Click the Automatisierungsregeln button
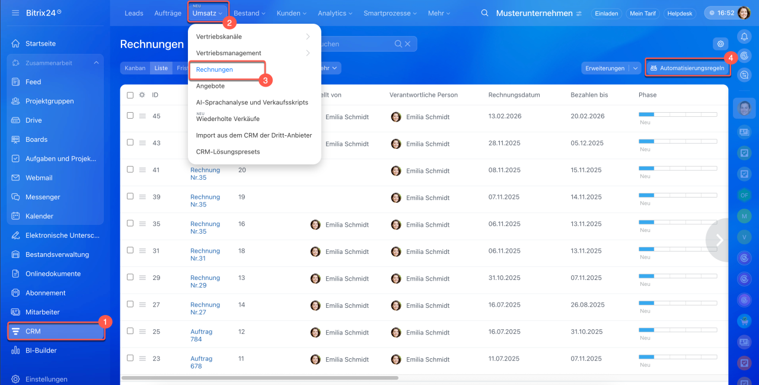This screenshot has width=759, height=385. point(687,68)
